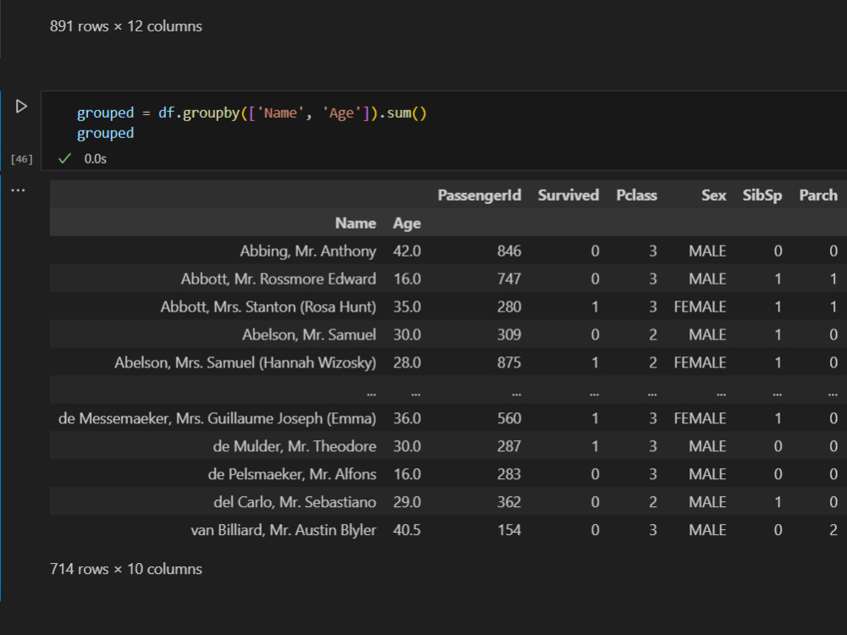
Task: Click MALE in the Abbing row
Action: click(707, 251)
